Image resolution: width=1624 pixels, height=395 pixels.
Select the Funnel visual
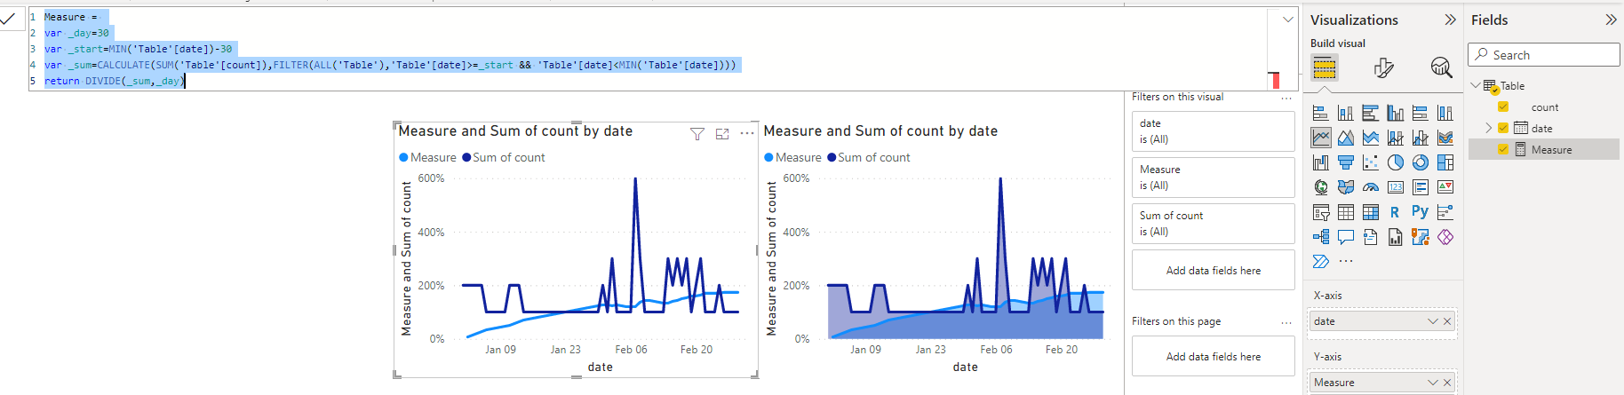1346,162
